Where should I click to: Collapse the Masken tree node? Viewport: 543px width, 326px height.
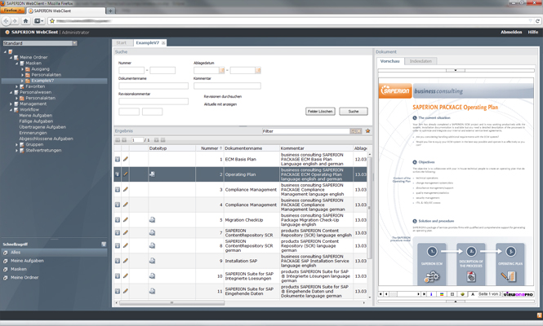coord(16,64)
